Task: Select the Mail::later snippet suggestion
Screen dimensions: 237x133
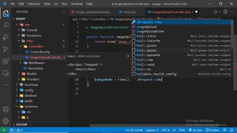Action: [x=181, y=36]
